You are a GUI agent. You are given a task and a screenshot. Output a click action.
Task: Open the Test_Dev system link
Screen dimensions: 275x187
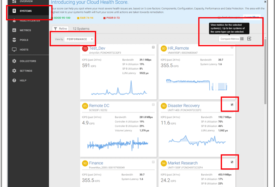97,48
